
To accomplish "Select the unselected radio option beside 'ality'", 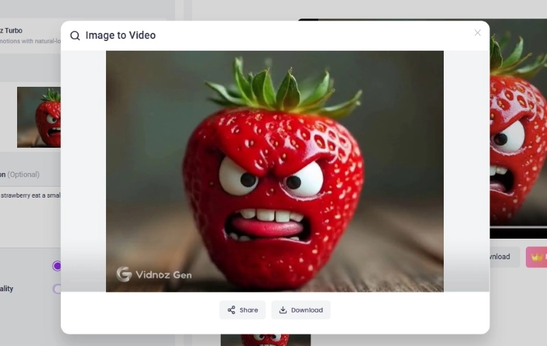I will [x=57, y=289].
